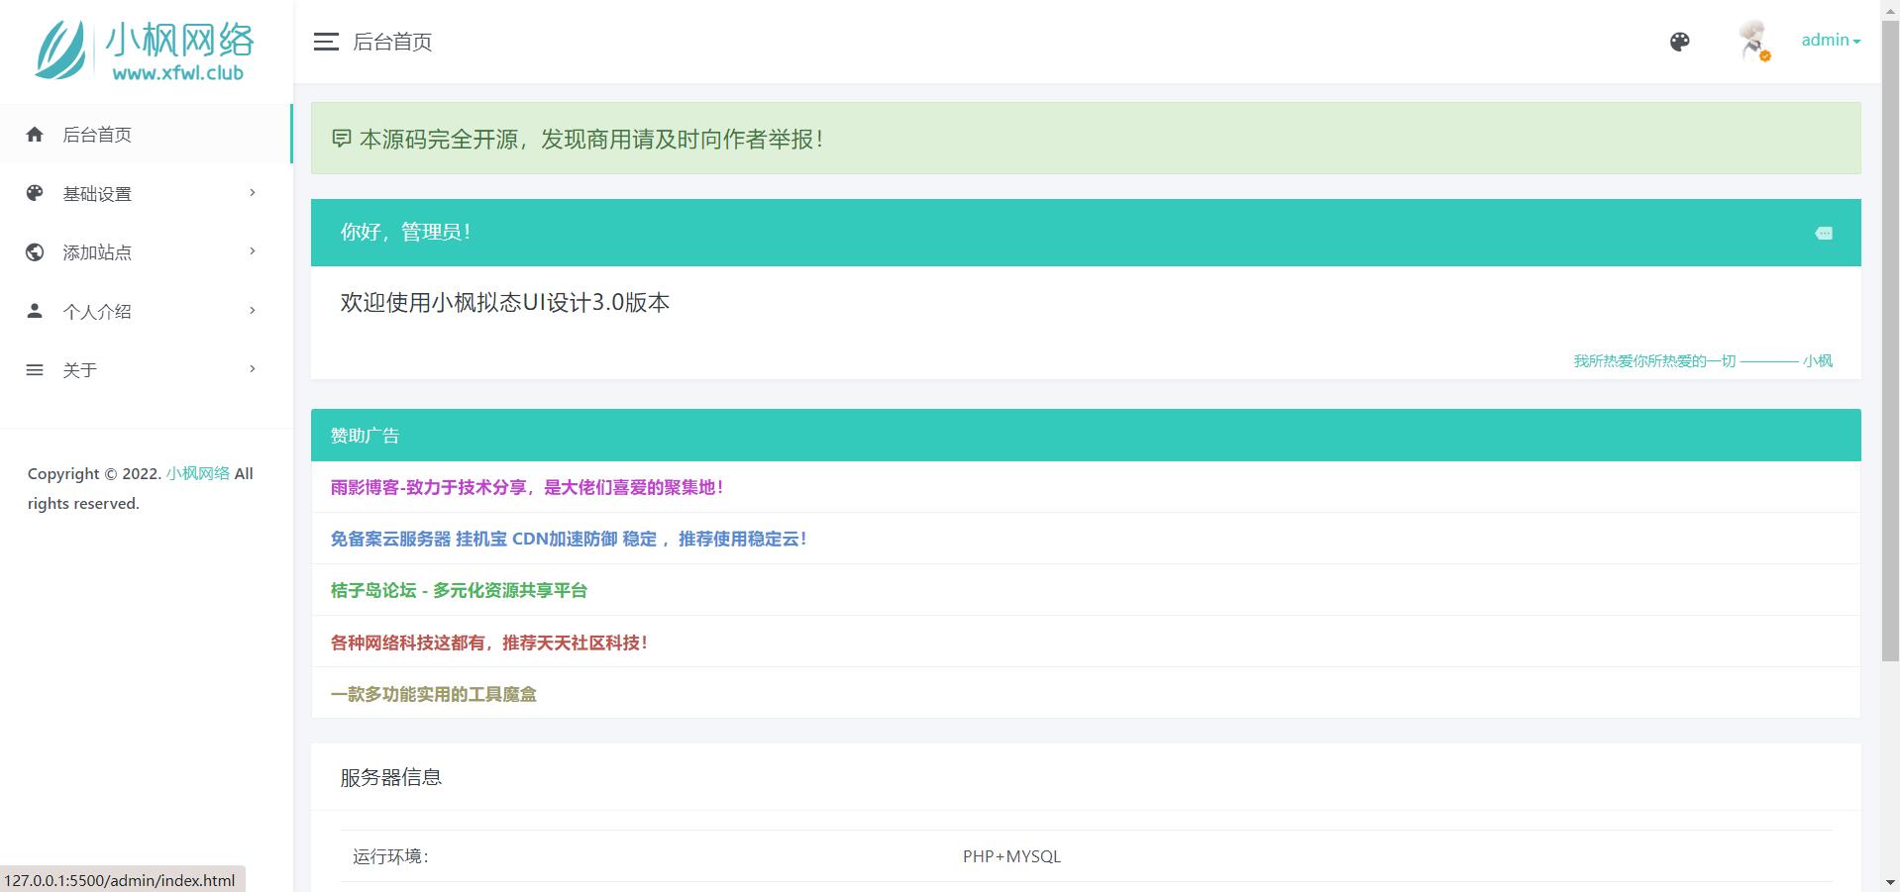Expand the 关于 submenu arrow
This screenshot has width=1900, height=892.
pos(253,369)
